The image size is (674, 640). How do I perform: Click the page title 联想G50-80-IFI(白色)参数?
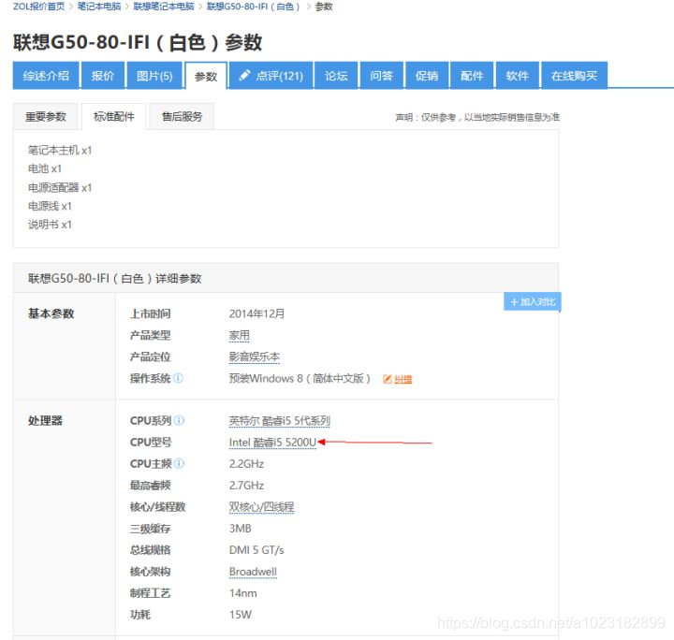(x=138, y=42)
